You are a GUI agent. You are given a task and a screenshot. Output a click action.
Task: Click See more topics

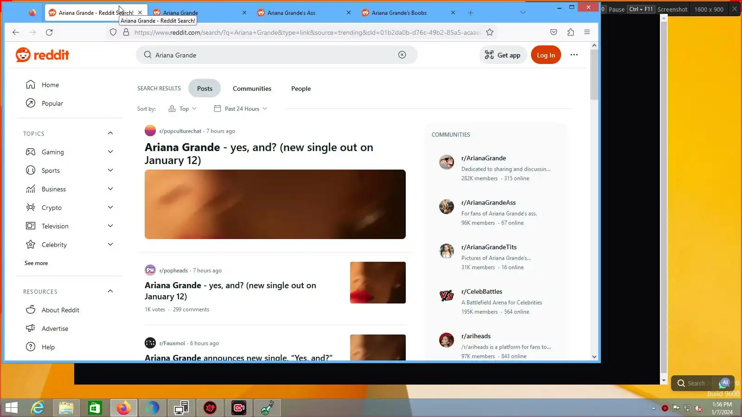pyautogui.click(x=36, y=263)
